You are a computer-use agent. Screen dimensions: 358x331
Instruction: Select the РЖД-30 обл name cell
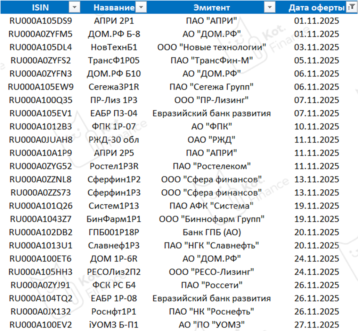pos(114,140)
